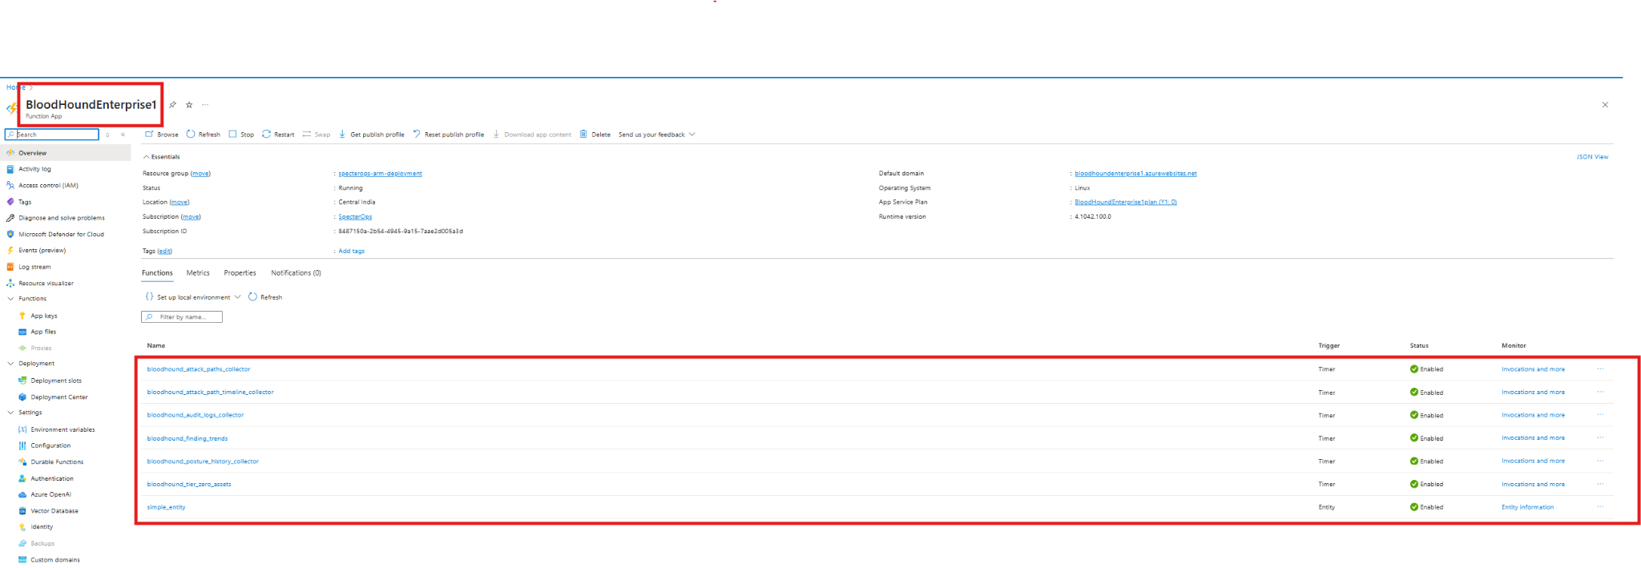Click the Configuration icon in Settings
The image size is (1641, 568).
22,445
